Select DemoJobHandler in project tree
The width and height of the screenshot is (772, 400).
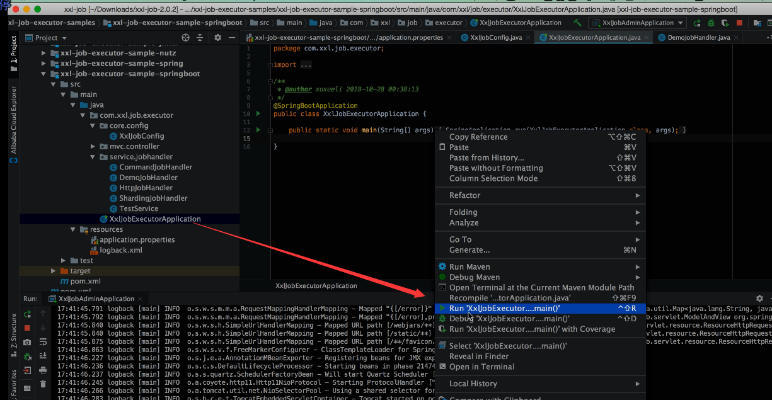pos(149,178)
